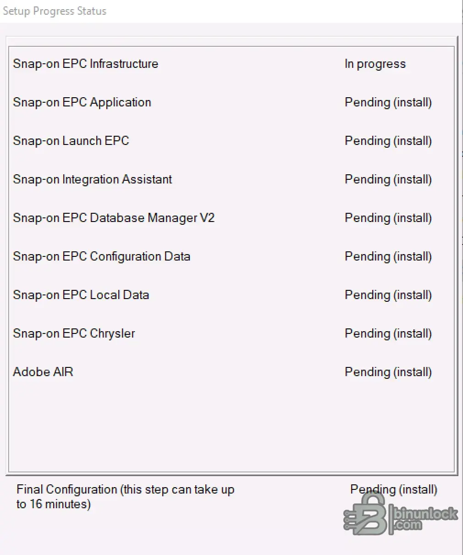Click the Final Configuration step text

click(x=126, y=497)
